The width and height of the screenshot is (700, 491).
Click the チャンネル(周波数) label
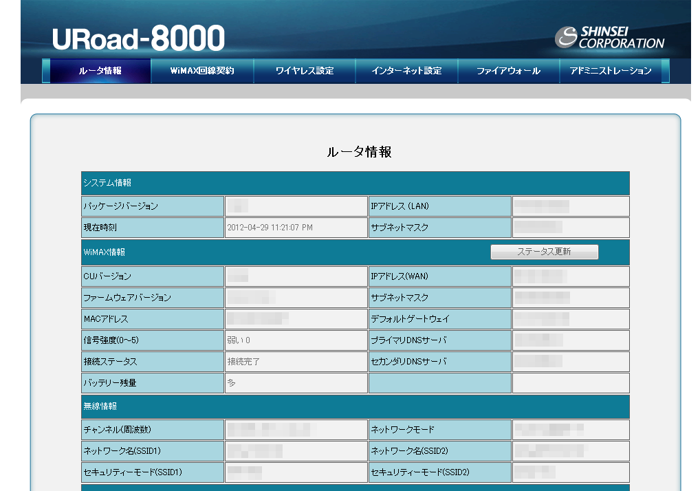click(118, 429)
